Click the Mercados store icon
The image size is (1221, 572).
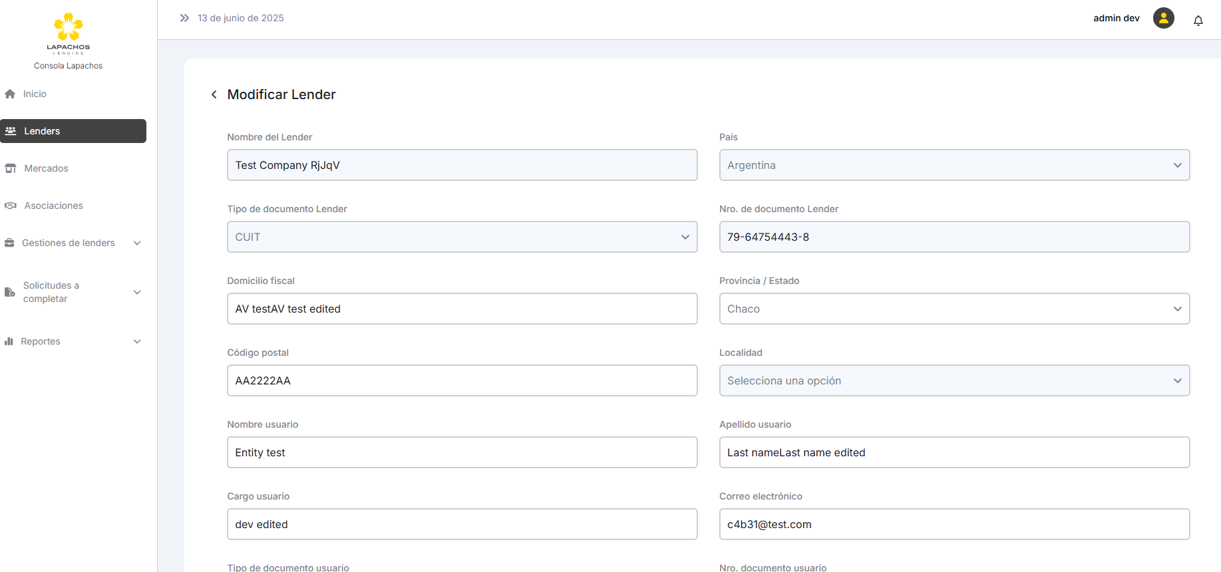(x=11, y=168)
